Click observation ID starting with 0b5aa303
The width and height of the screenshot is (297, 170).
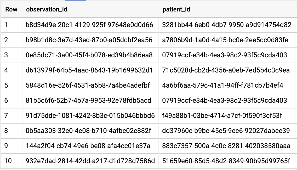[x=88, y=131]
